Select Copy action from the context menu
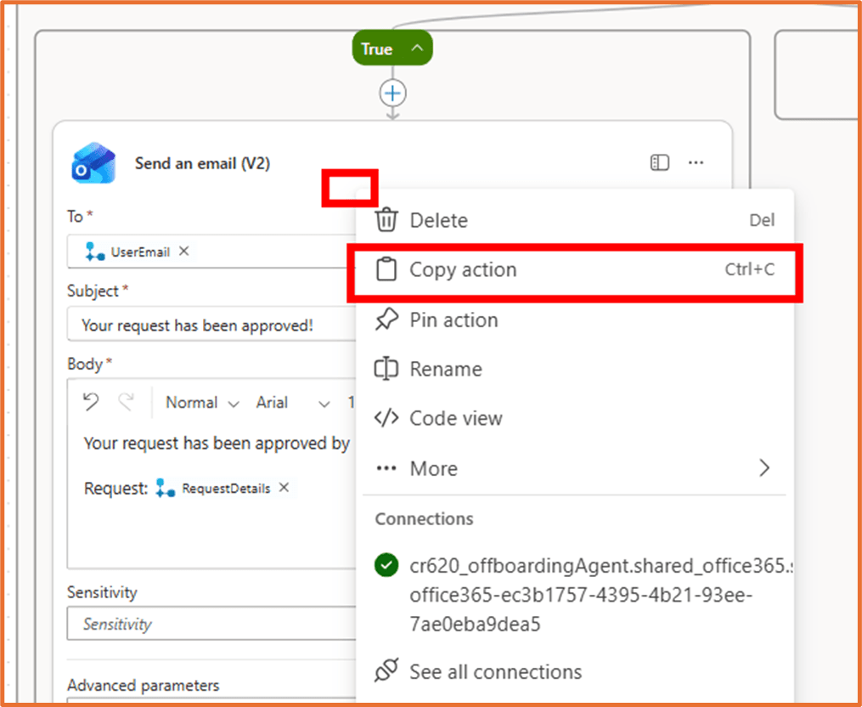Image resolution: width=862 pixels, height=707 pixels. tap(463, 269)
